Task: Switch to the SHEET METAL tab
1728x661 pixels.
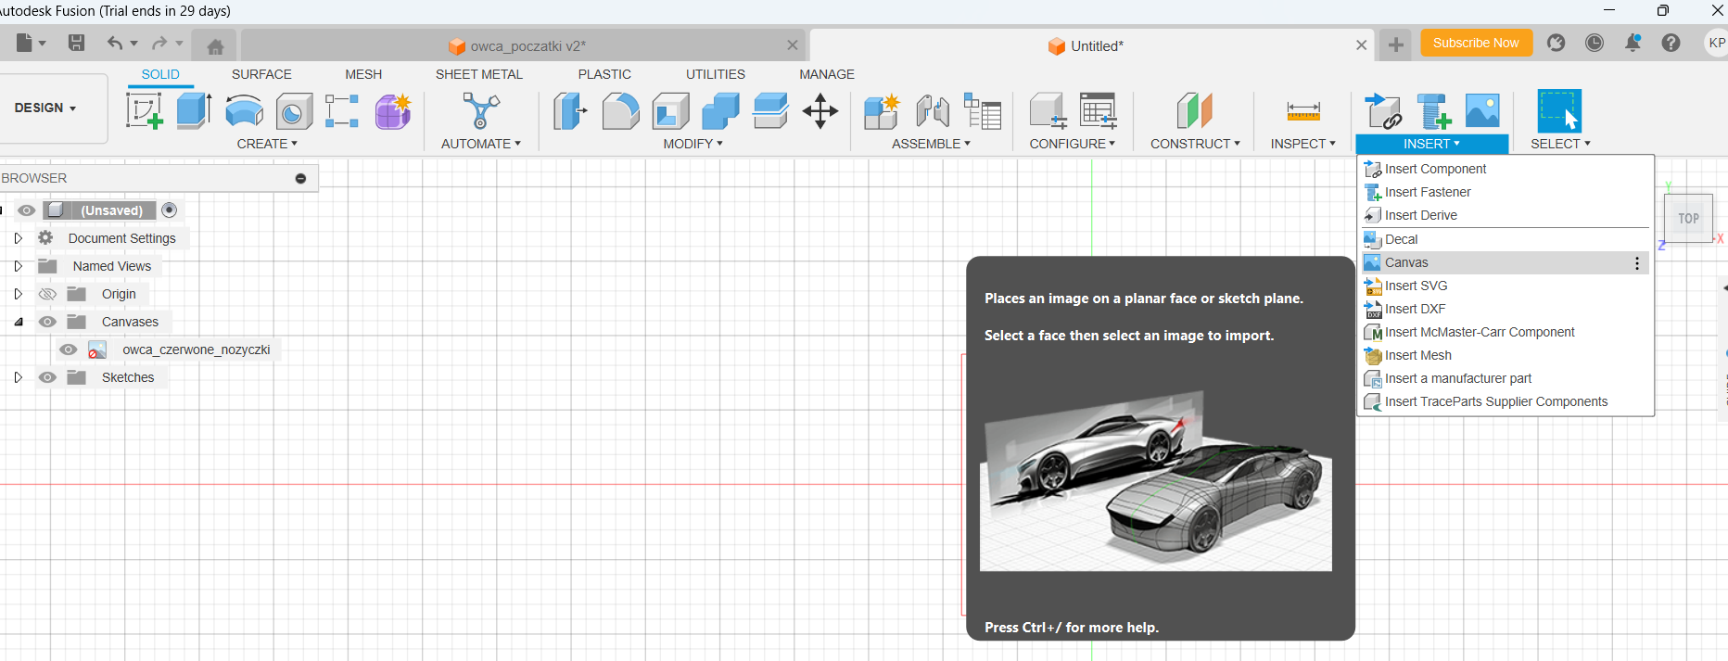Action: click(479, 74)
